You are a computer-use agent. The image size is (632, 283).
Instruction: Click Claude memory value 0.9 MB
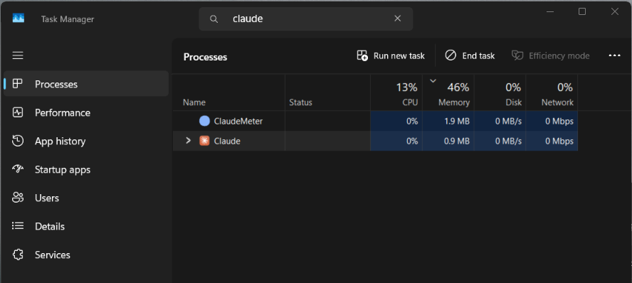pos(456,141)
